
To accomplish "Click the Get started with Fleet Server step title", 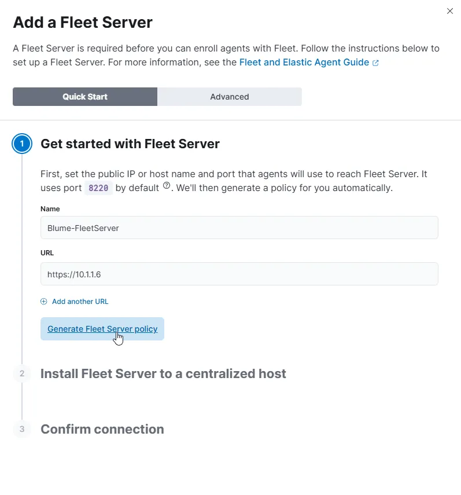I will [130, 144].
